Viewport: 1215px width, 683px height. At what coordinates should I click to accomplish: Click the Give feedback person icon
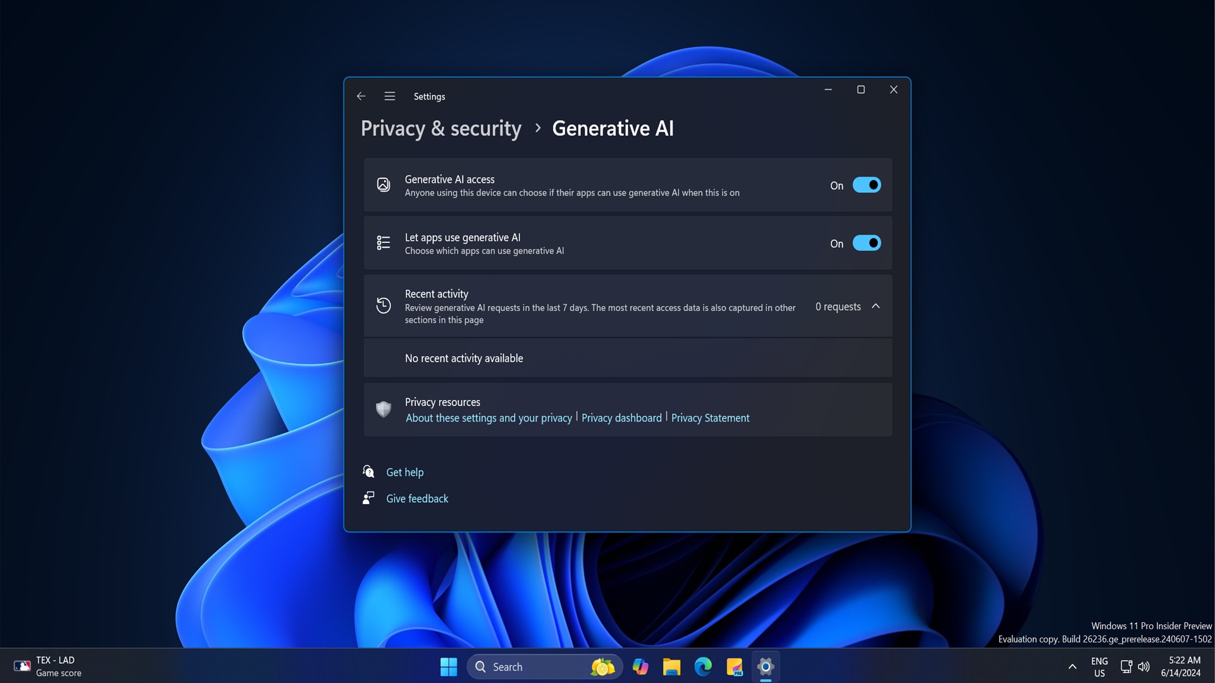pyautogui.click(x=368, y=498)
